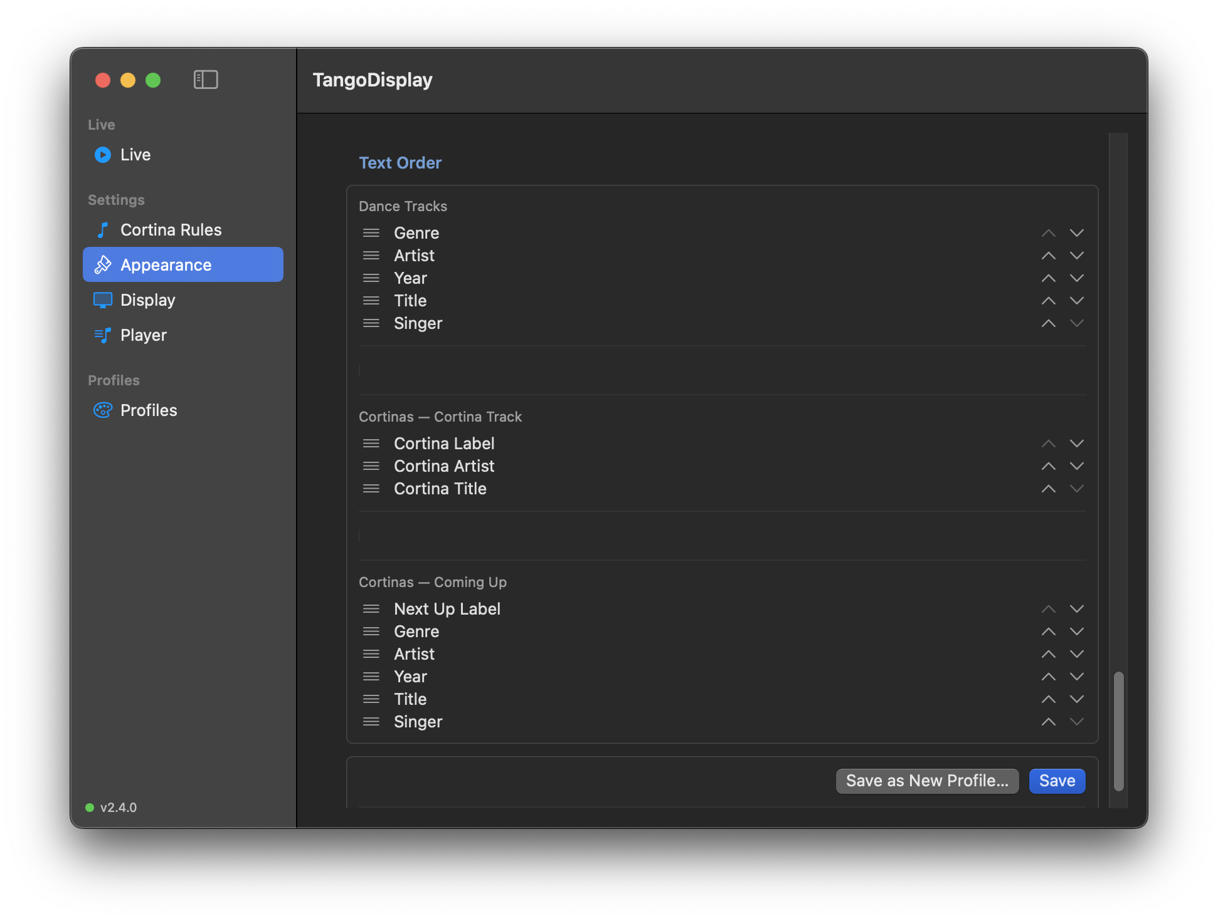Move Coming Up Genre up
Image resolution: width=1218 pixels, height=921 pixels.
1048,632
